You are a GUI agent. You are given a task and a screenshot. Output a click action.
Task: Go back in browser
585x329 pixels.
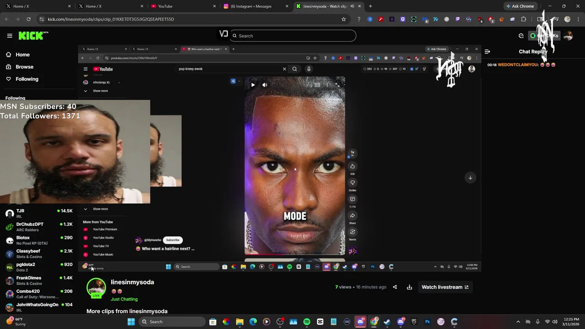pyautogui.click(x=6, y=19)
